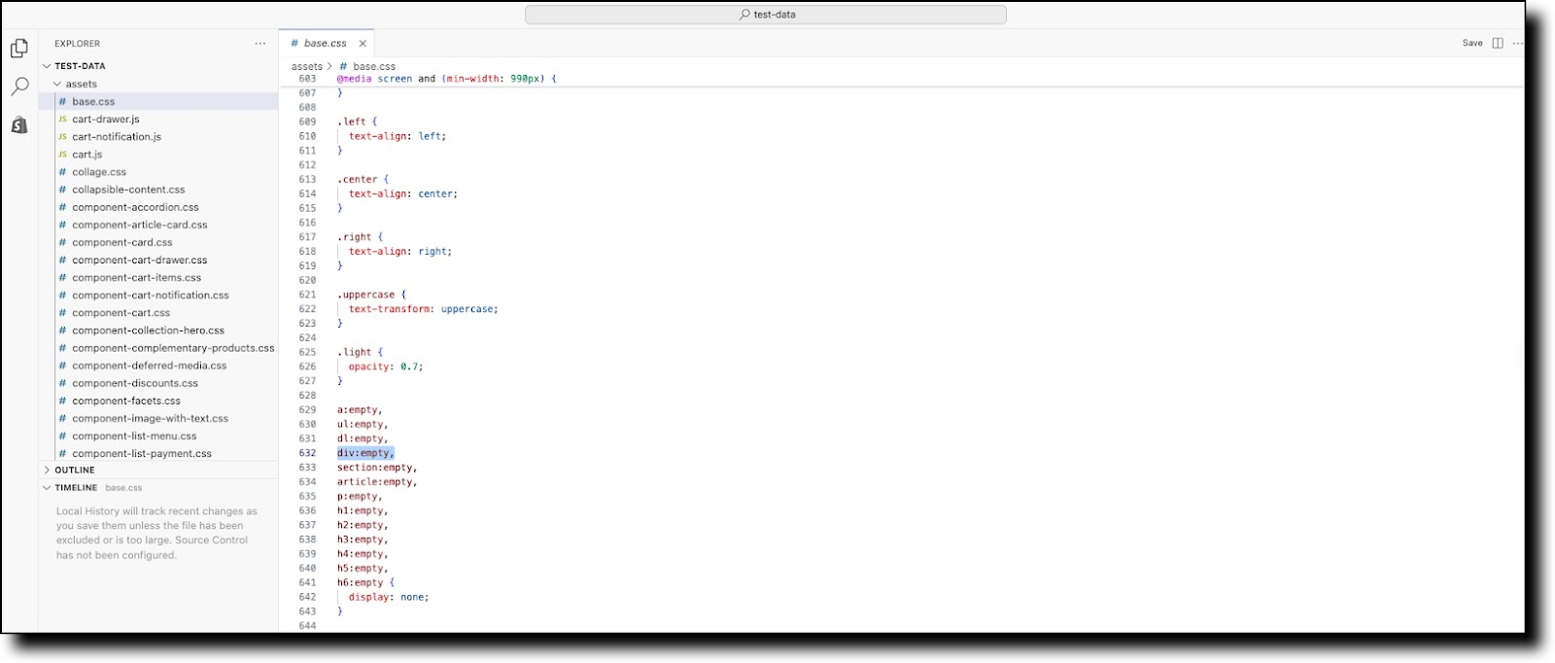1555x663 pixels.
Task: Click the section:empty selector line
Action: [x=377, y=468]
